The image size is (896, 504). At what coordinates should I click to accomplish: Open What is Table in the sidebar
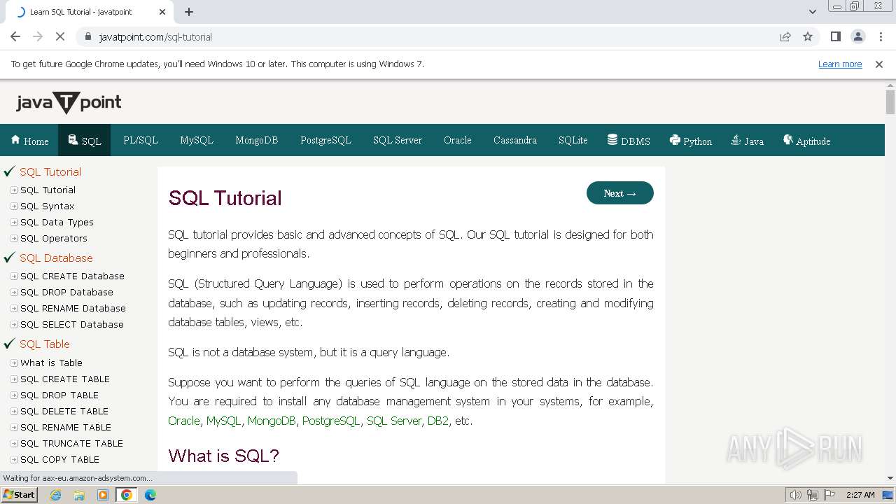tap(51, 363)
